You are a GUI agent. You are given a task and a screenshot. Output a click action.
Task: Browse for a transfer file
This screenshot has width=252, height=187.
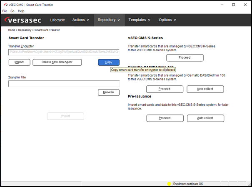(x=109, y=92)
